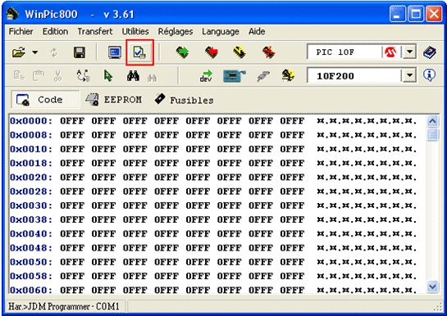Open the Language menu
The image size is (447, 316).
click(221, 31)
